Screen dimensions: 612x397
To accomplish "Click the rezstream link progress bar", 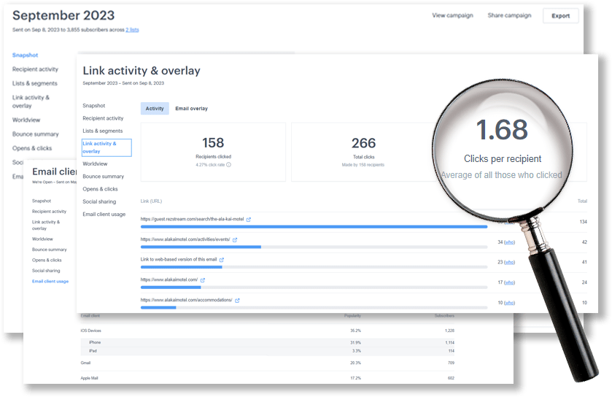I will [x=314, y=227].
